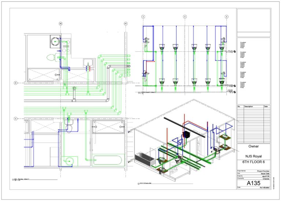281x201 pixels.
Task: Select grid bubble C at left edge
Action: tap(16, 119)
